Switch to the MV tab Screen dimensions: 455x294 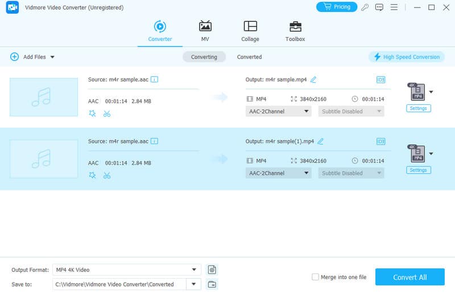click(x=205, y=31)
